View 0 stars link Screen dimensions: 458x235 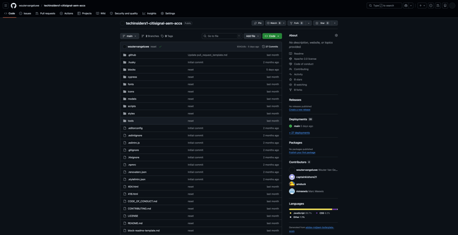tap(296, 79)
